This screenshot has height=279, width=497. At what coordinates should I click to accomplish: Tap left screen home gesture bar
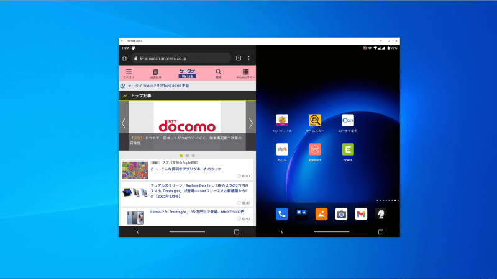[187, 232]
